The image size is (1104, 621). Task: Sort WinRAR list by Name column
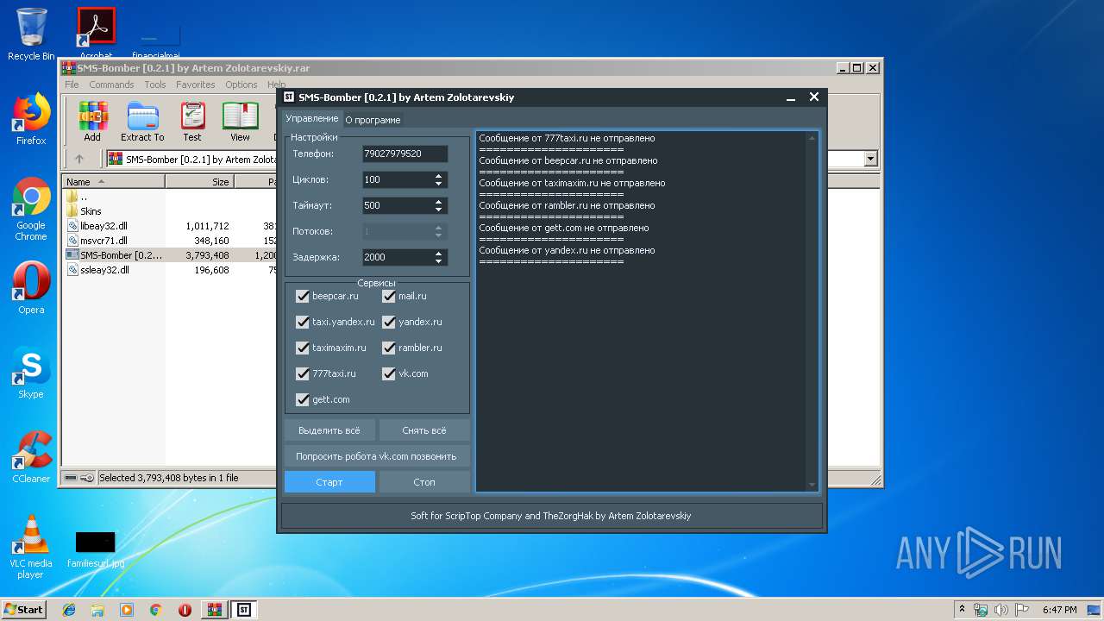113,182
